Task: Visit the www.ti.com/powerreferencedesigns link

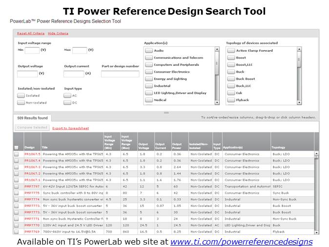Action: (241, 242)
